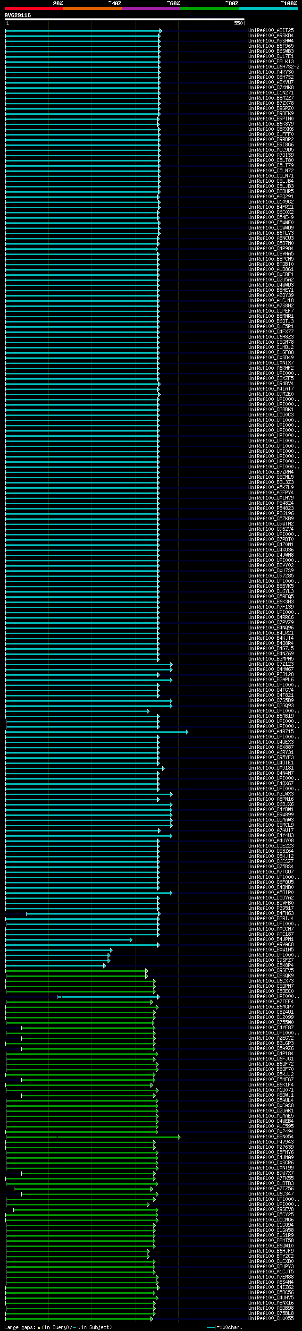Click the green ~80% identity legend segment
The width and height of the screenshot is (302, 1331).
(210, 8)
